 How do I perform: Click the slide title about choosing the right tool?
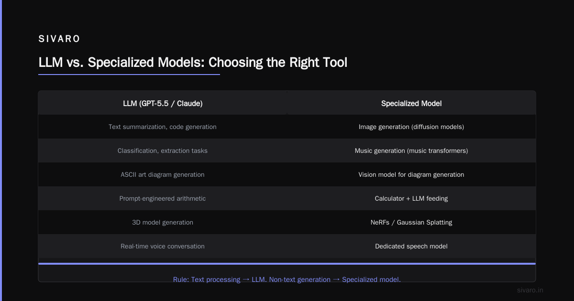coord(193,63)
